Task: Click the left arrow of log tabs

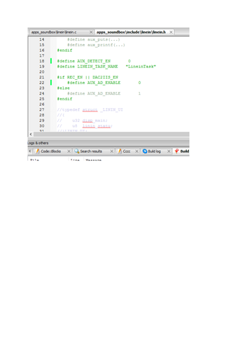Action: point(30,151)
